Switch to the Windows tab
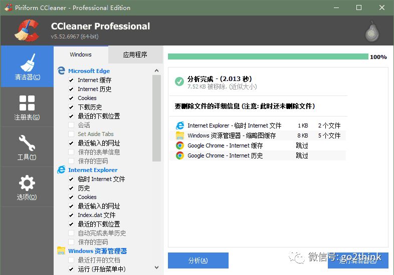This screenshot has height=275, width=394. click(x=81, y=54)
